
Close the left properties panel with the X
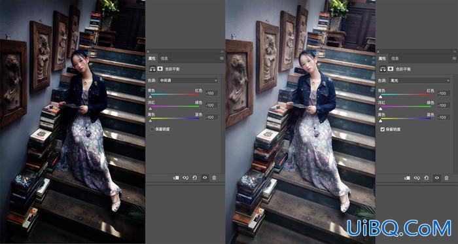pyautogui.click(x=148, y=52)
